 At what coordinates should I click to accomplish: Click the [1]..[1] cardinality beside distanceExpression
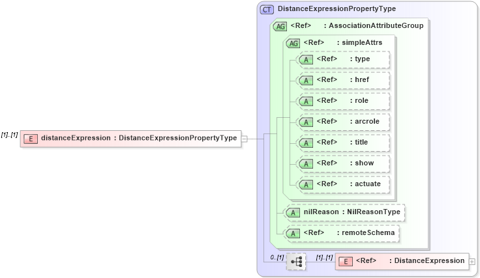point(10,135)
